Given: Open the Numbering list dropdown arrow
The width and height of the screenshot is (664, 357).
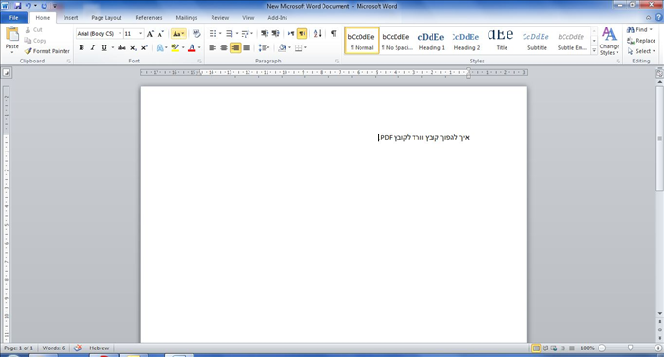Looking at the screenshot, I should tap(237, 33).
